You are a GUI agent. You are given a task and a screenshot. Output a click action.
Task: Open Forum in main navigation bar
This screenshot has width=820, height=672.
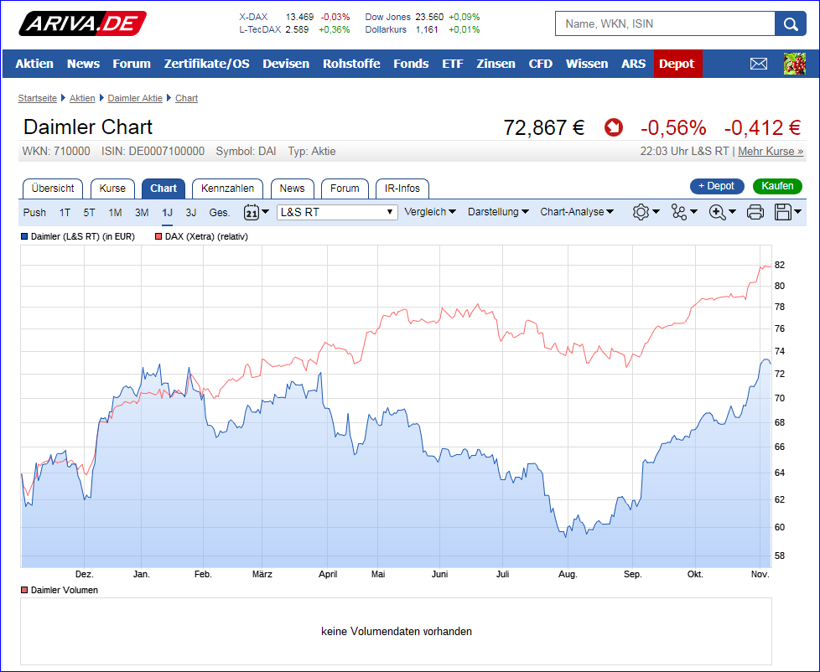tap(132, 64)
